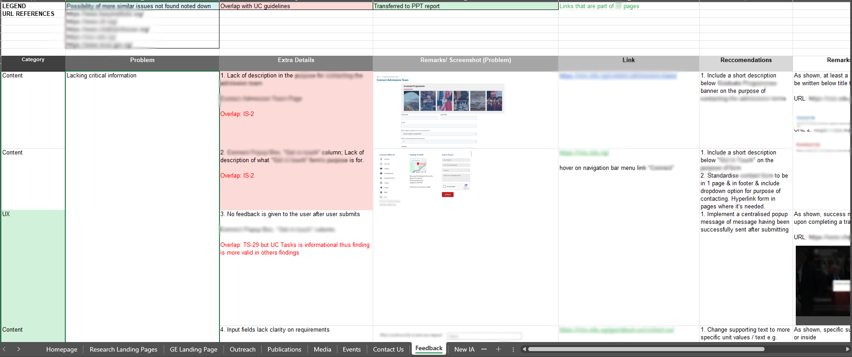Switch to the Homepage sheet tab
Viewport: 852px width, 357px height.
(62, 349)
